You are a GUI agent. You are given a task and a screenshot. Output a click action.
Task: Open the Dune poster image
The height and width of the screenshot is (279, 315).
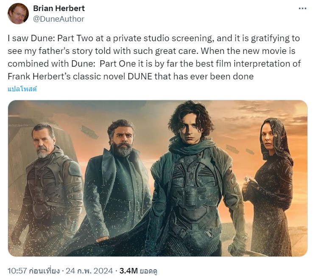point(157,178)
